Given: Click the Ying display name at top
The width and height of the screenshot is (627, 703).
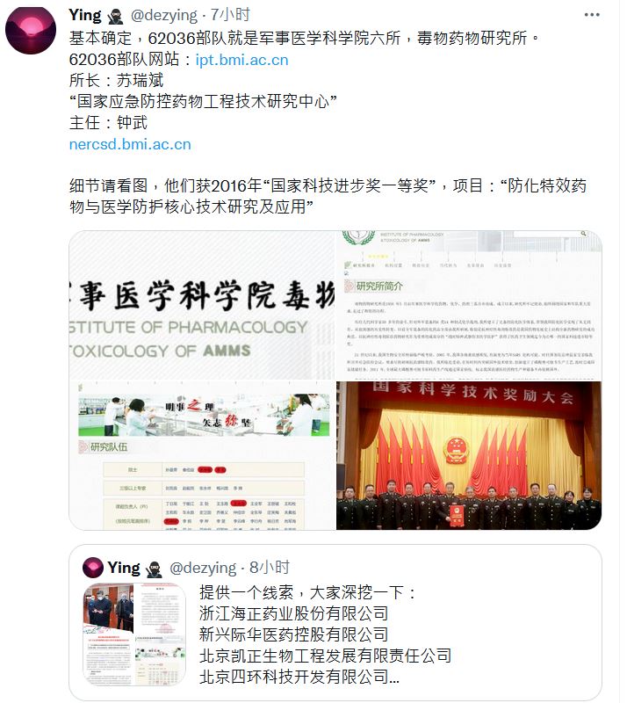Looking at the screenshot, I should pyautogui.click(x=85, y=15).
